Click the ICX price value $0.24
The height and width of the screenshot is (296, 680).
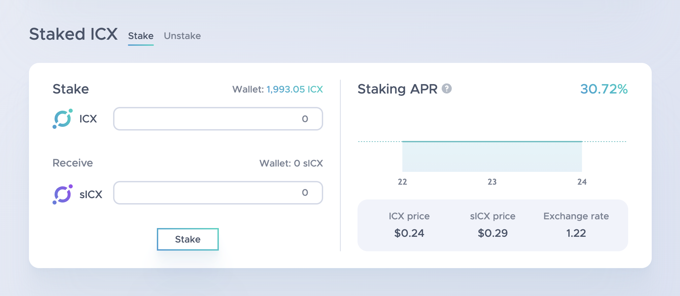tap(409, 233)
